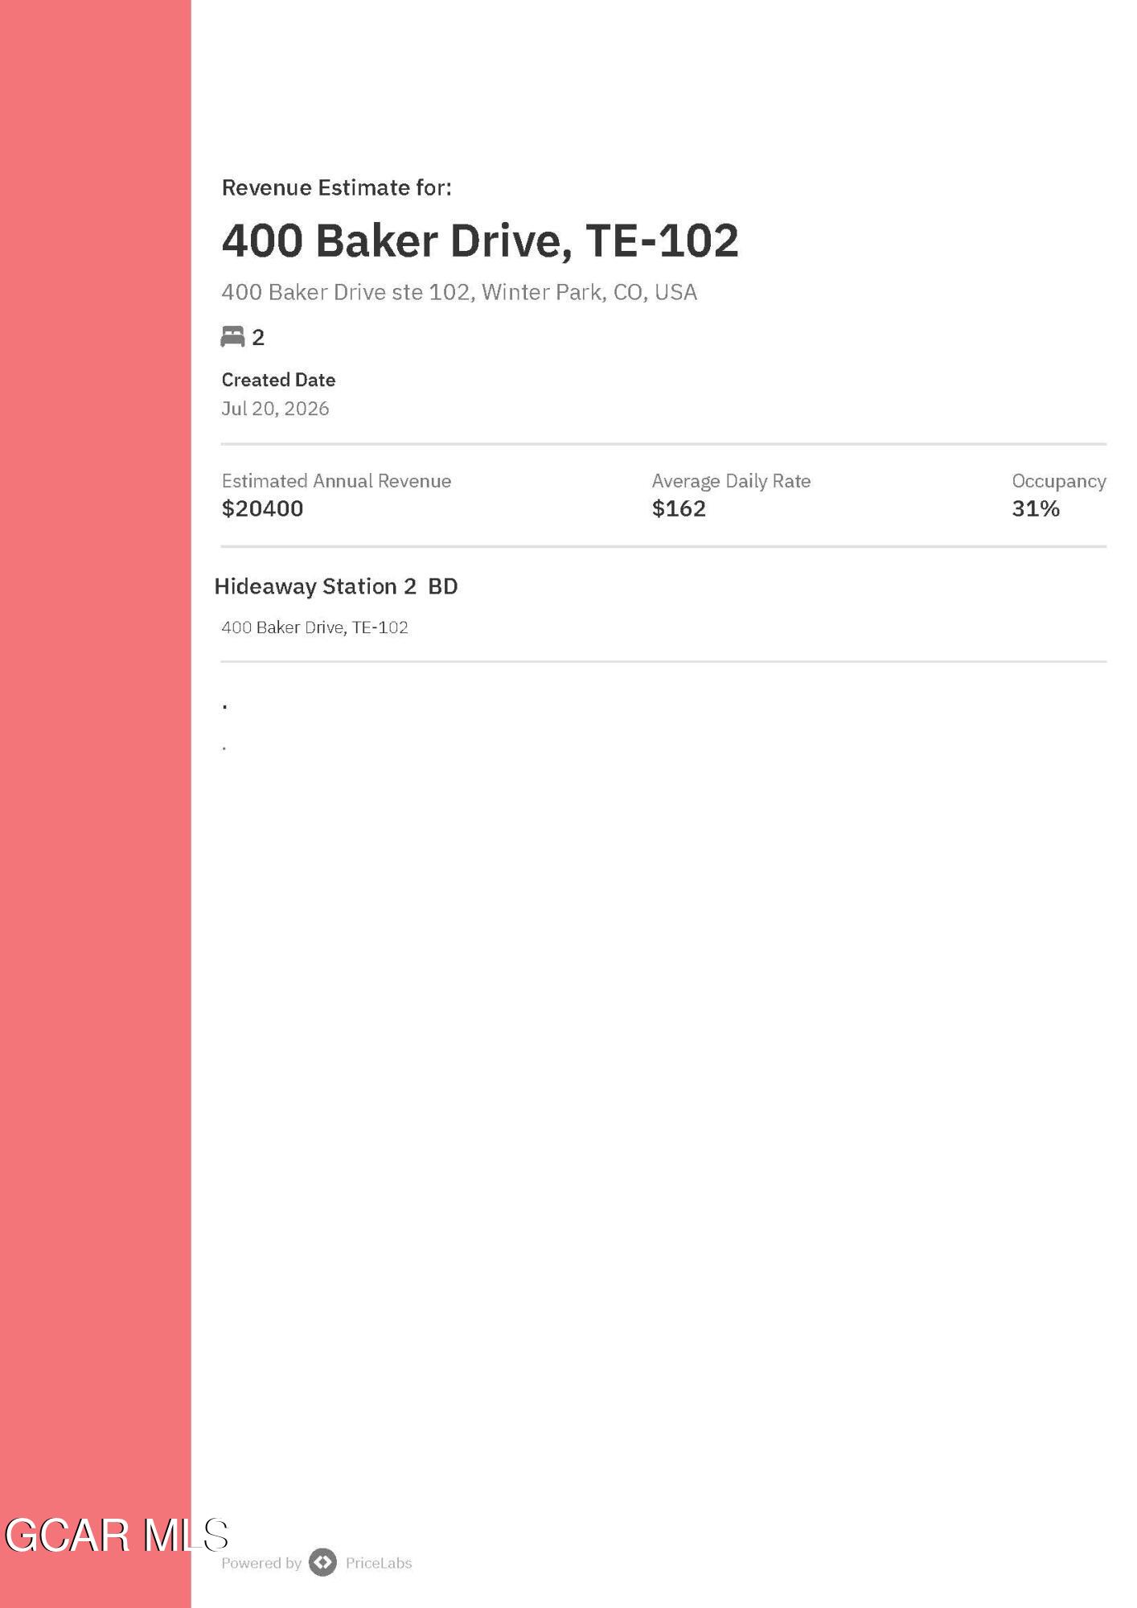This screenshot has height=1608, width=1137.
Task: Click the 'Occupancy' label
Action: click(x=1059, y=481)
